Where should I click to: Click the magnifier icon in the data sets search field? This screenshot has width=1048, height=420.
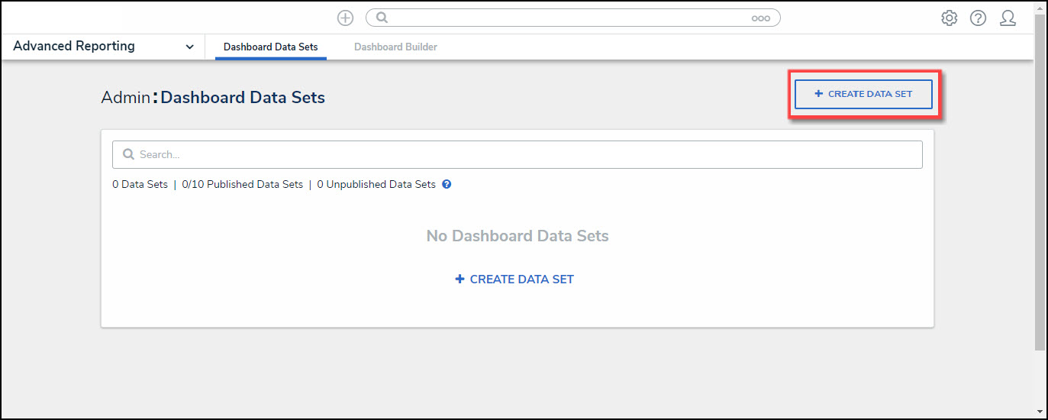point(128,154)
